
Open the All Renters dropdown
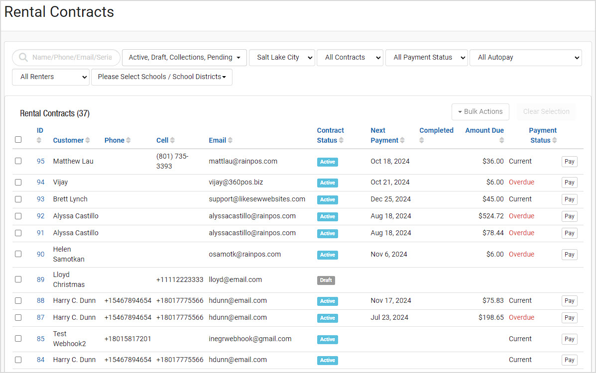coord(51,77)
